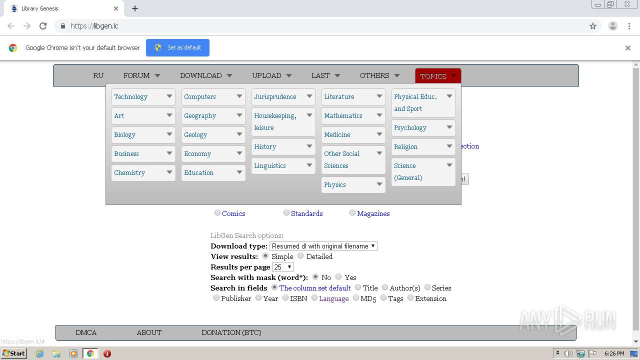Open the FORUM menu
The width and height of the screenshot is (640, 360).
(142, 75)
